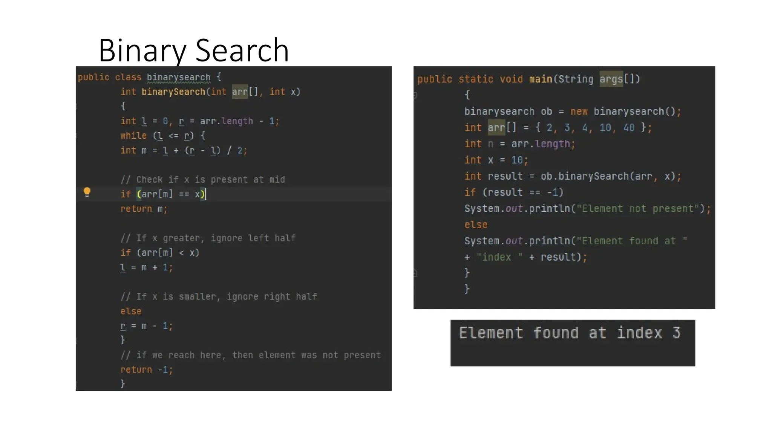
Task: Collapse fold marker beside main's opening brace
Action: click(x=415, y=95)
